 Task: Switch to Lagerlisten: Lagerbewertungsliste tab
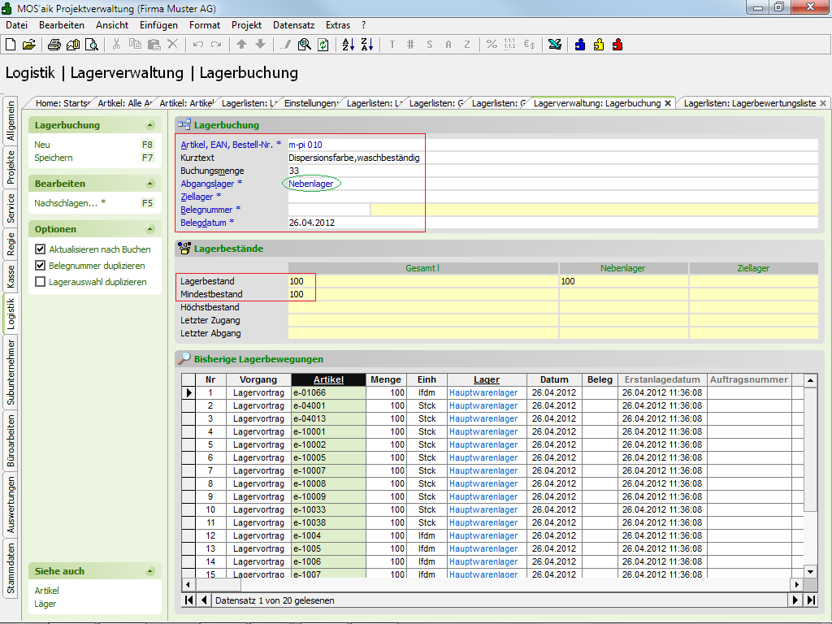point(749,103)
